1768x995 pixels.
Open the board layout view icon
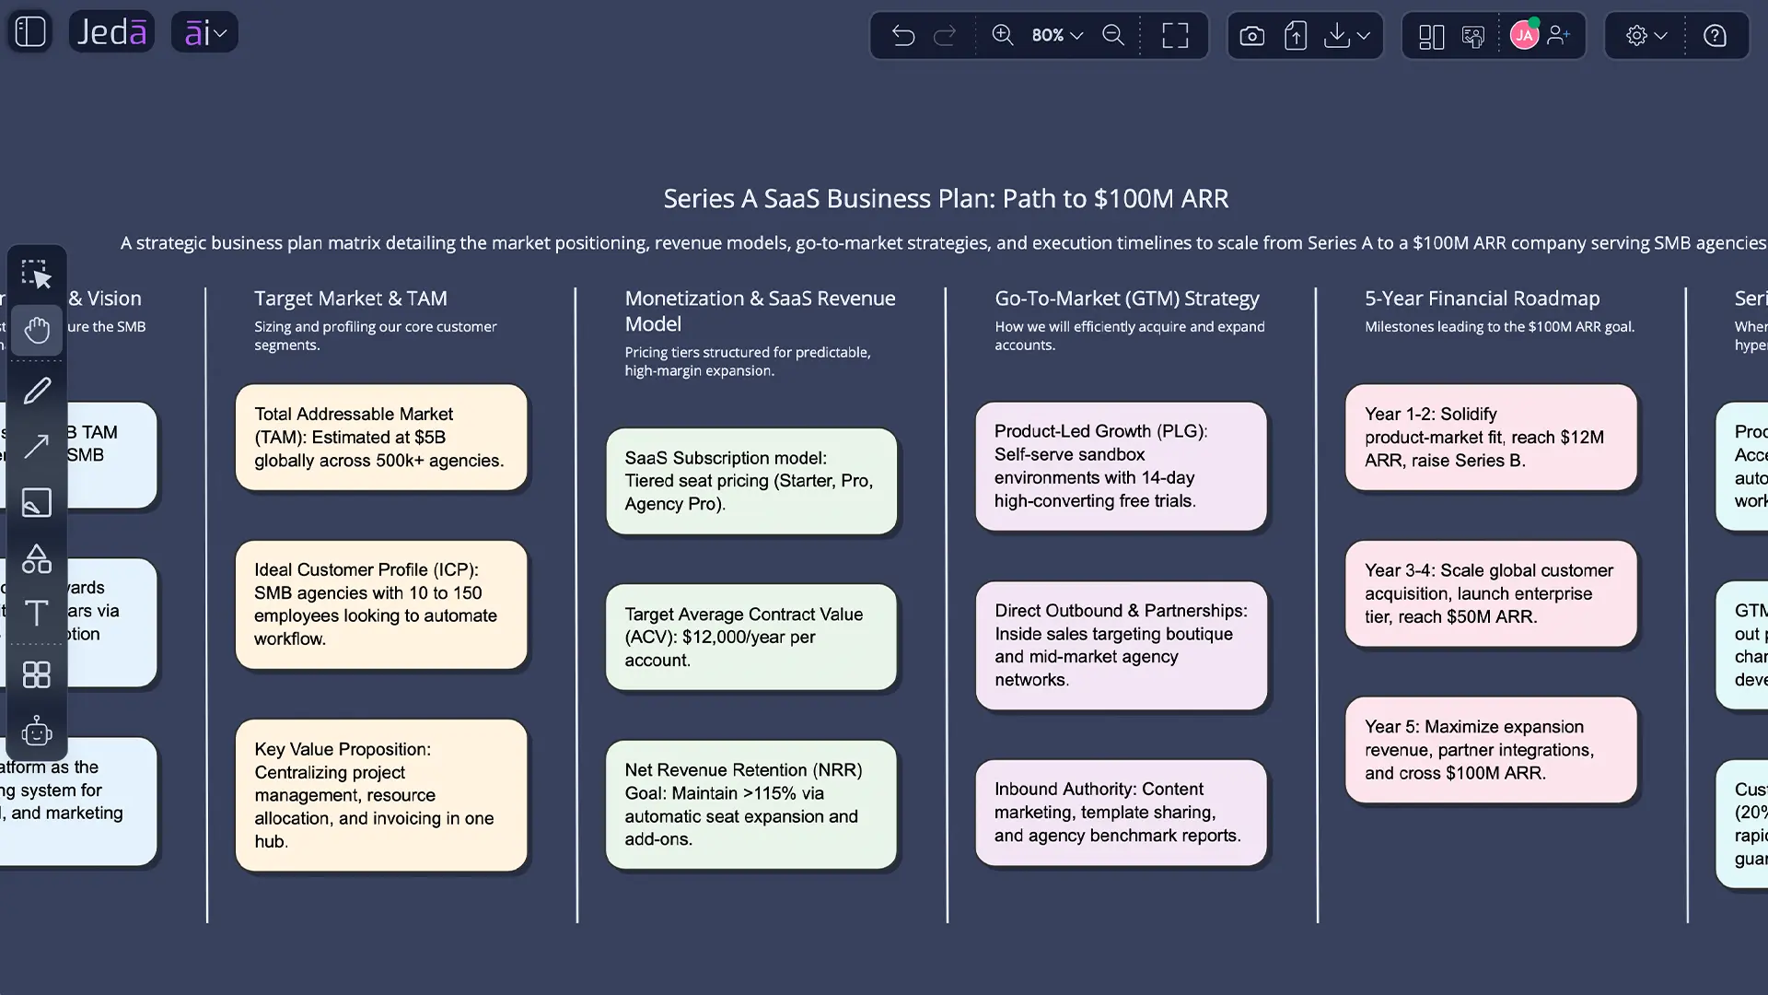point(1431,36)
